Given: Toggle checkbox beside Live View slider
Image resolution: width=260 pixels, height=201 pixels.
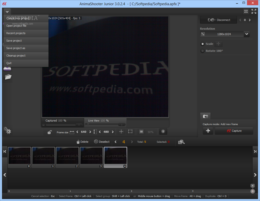Looking at the screenshot, I should pos(86,125).
